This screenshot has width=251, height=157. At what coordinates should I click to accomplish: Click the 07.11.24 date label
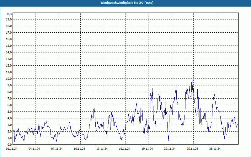coord(57,149)
